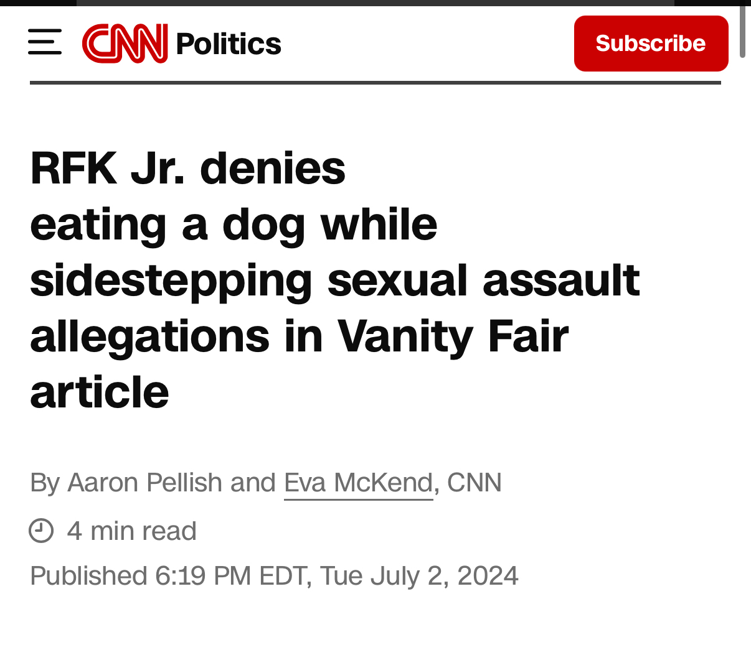This screenshot has width=751, height=650.
Task: Click the Published date and time line
Action: pyautogui.click(x=274, y=576)
